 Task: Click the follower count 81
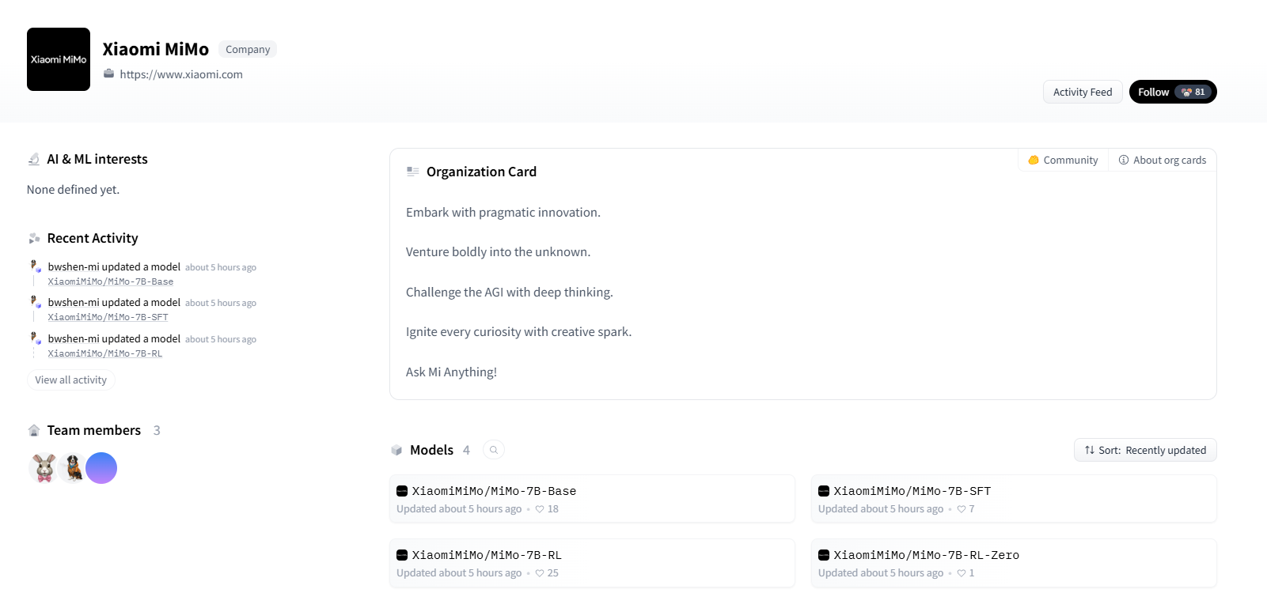(x=1200, y=93)
